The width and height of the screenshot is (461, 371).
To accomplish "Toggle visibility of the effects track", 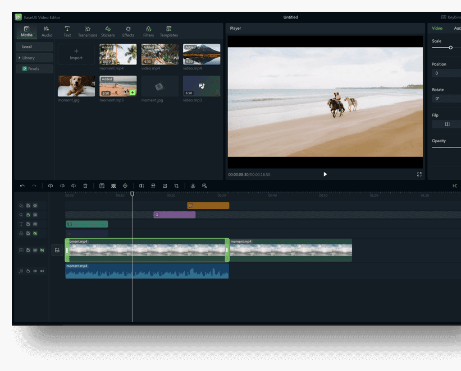I will 35,215.
